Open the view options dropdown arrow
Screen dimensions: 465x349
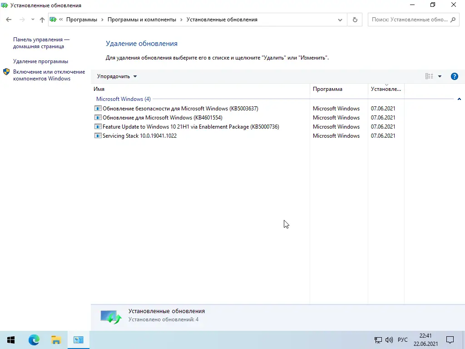(x=439, y=76)
